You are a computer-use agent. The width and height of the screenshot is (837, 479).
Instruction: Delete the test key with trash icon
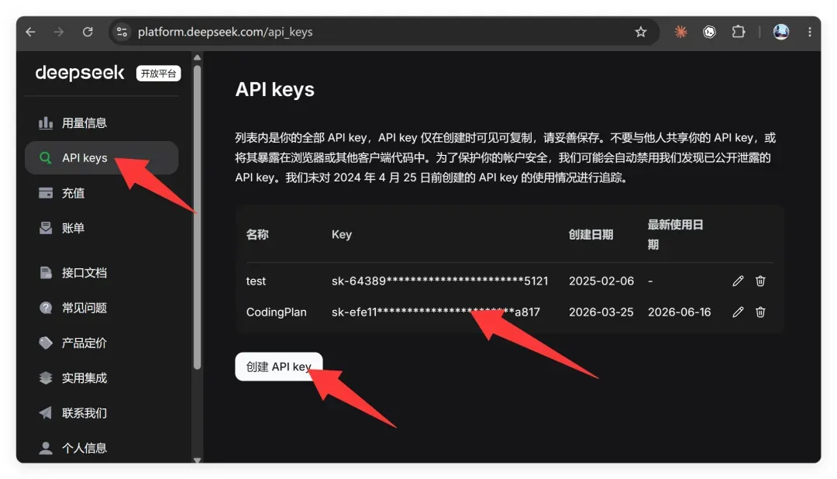(760, 281)
